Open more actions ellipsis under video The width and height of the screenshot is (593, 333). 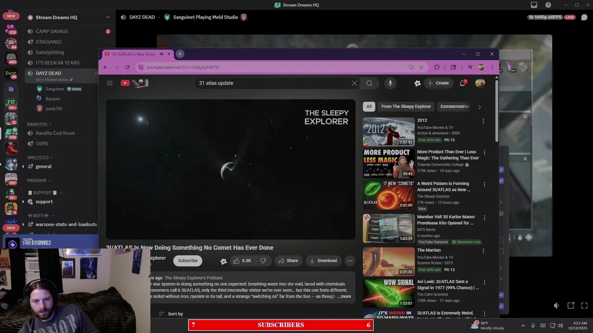[350, 261]
